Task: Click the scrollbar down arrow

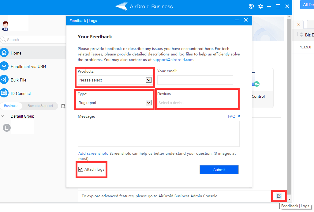Action: click(x=290, y=199)
